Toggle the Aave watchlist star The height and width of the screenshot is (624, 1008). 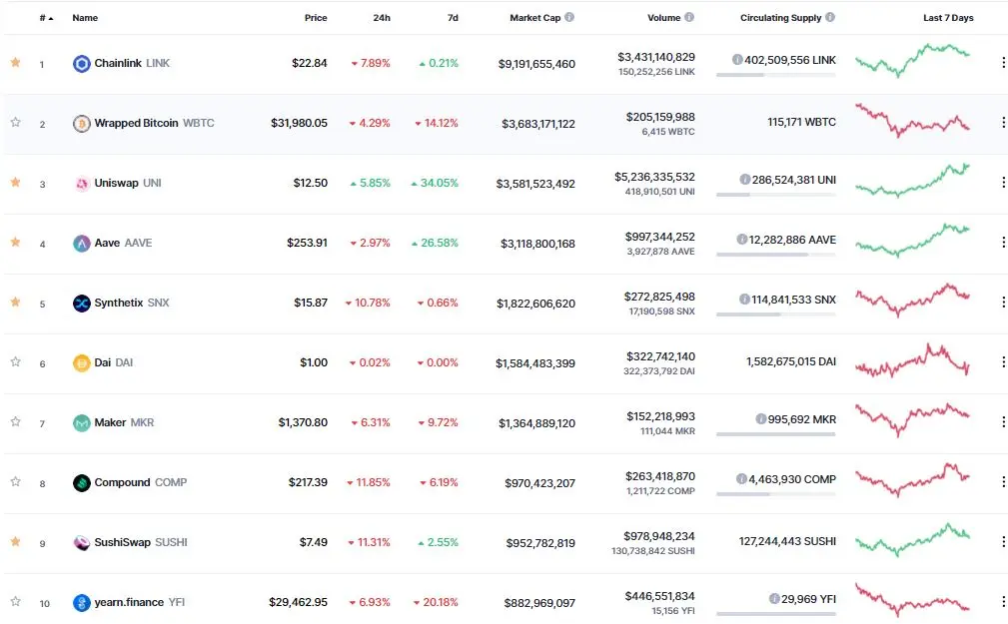(15, 242)
